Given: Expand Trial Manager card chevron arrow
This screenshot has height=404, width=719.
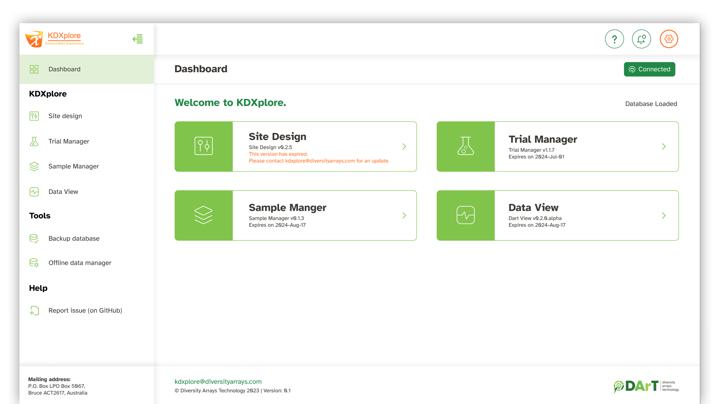Looking at the screenshot, I should [x=664, y=146].
